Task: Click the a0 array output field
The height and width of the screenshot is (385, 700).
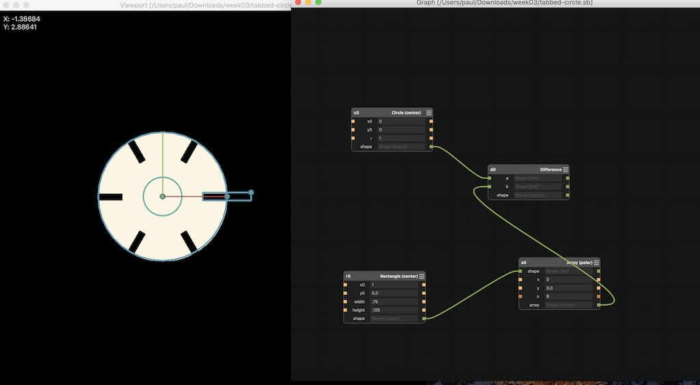Action: click(x=569, y=305)
